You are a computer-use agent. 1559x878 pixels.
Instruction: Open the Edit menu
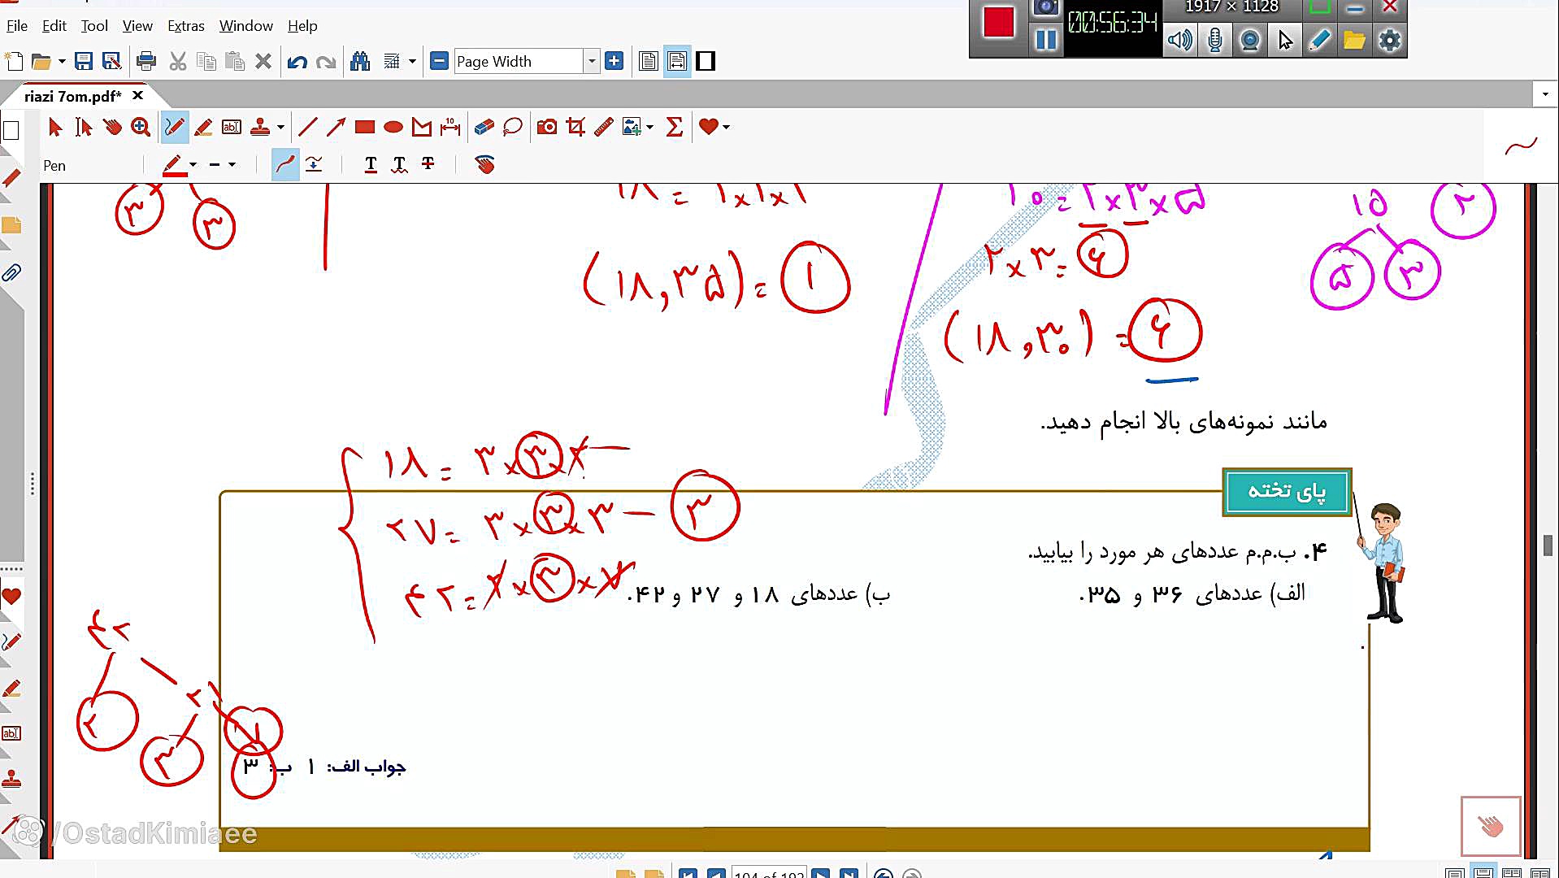54,26
